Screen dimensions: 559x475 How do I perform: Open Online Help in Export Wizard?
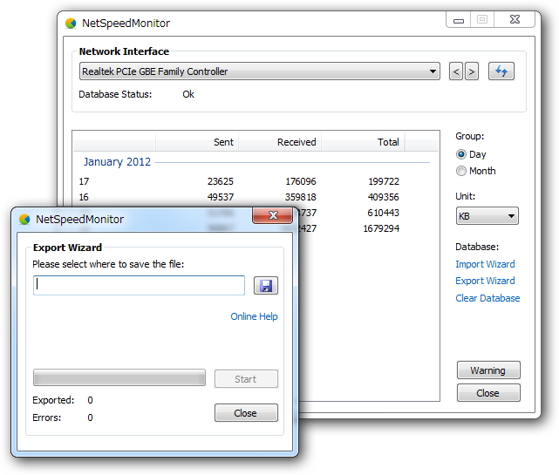pos(254,316)
